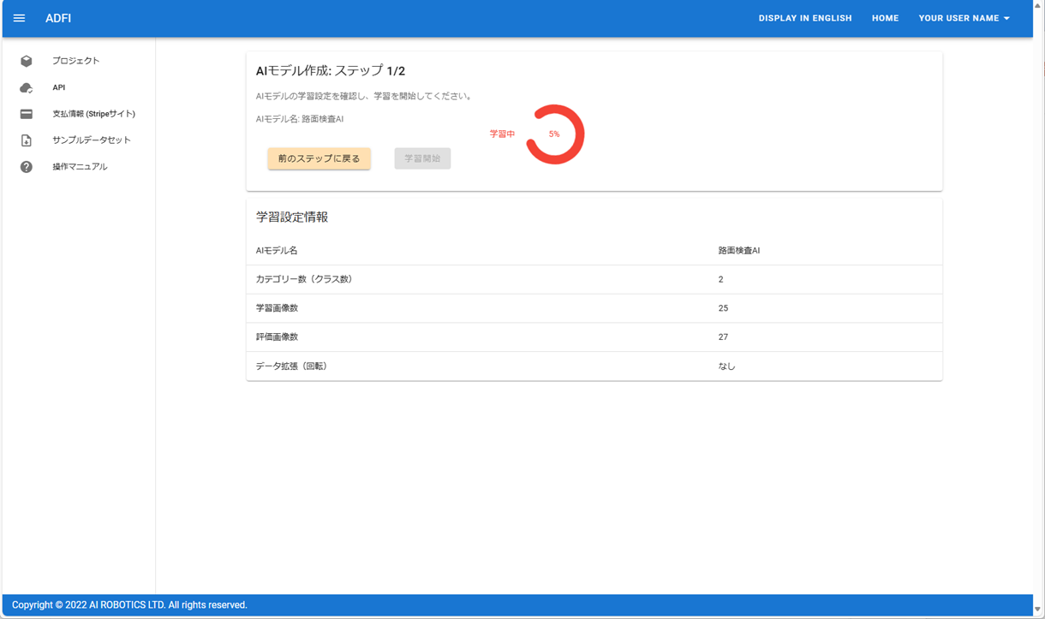Viewport: 1045px width, 619px height.
Task: Click the user name dropdown arrow
Action: (1006, 19)
